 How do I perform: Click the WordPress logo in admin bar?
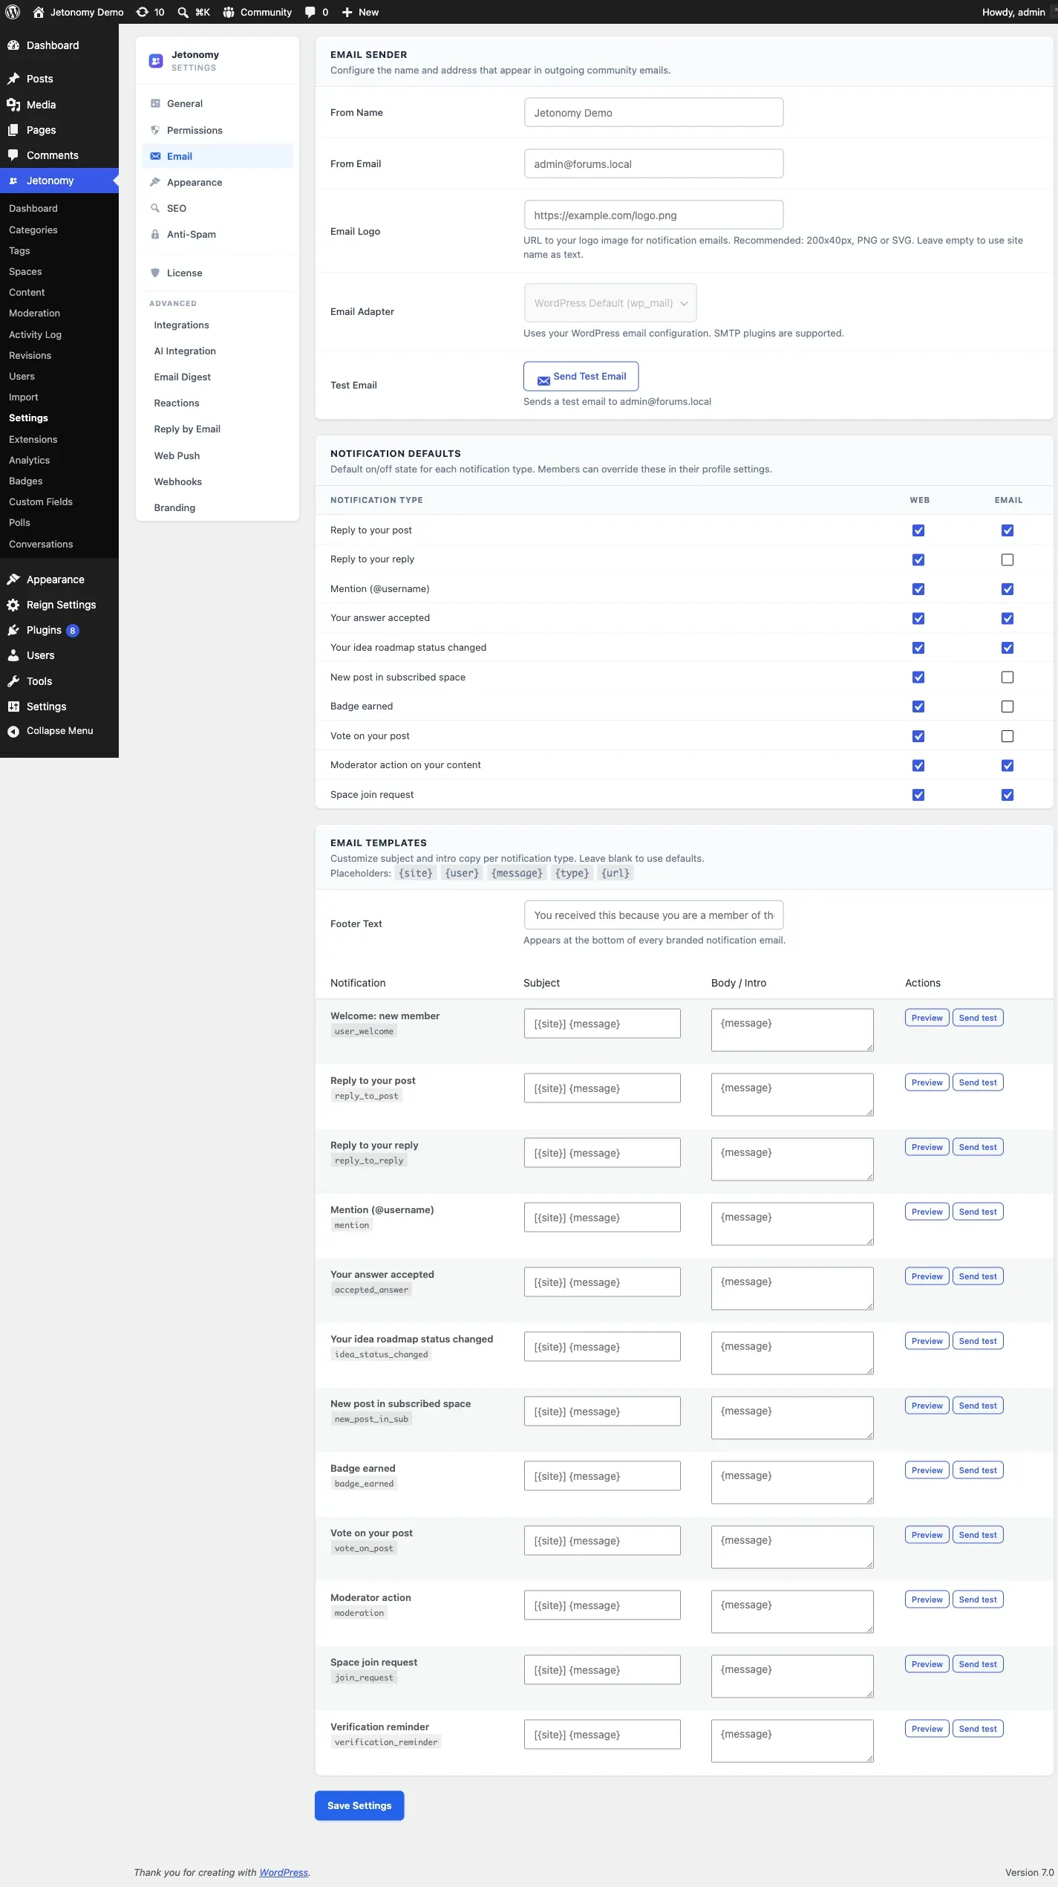click(12, 12)
